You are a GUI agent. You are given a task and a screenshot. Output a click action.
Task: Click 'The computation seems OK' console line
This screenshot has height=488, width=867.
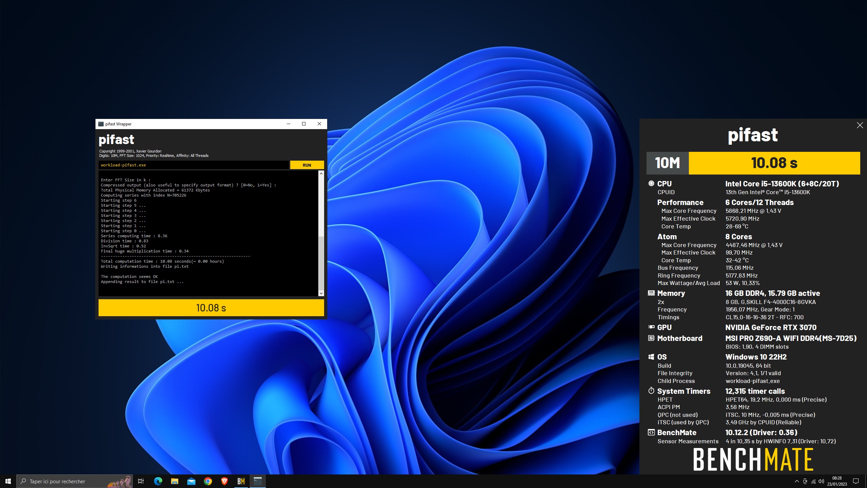(129, 277)
